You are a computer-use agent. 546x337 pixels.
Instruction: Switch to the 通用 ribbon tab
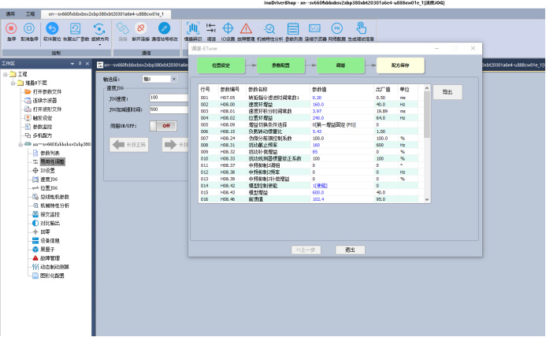[10, 14]
